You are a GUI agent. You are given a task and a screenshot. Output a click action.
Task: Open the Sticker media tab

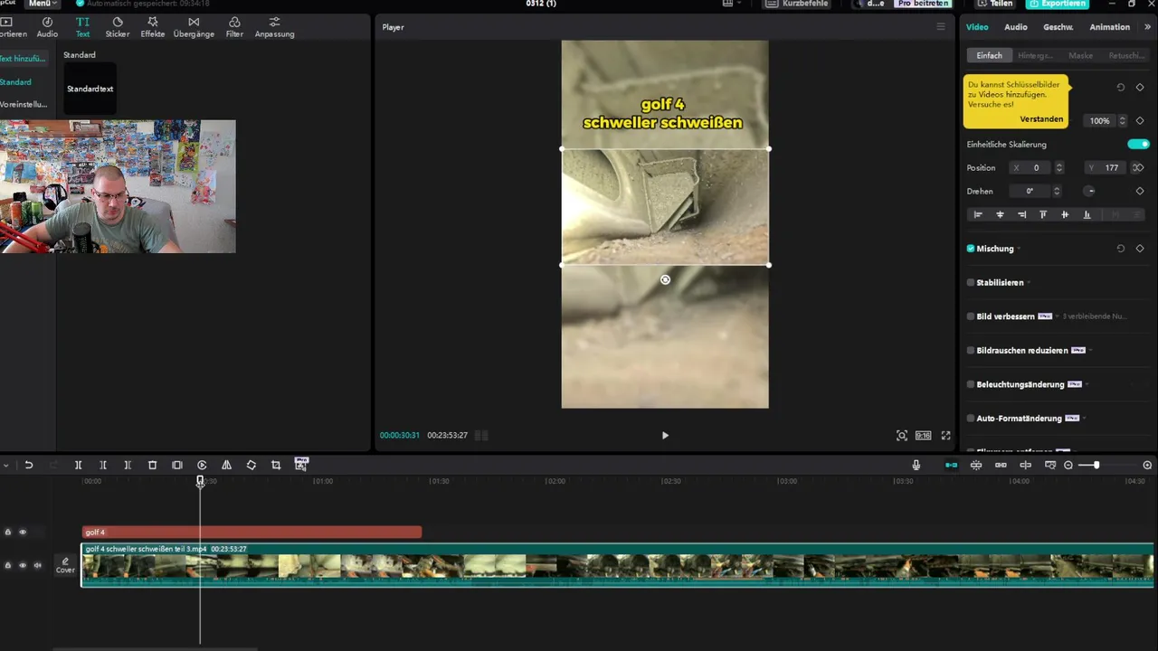[118, 27]
